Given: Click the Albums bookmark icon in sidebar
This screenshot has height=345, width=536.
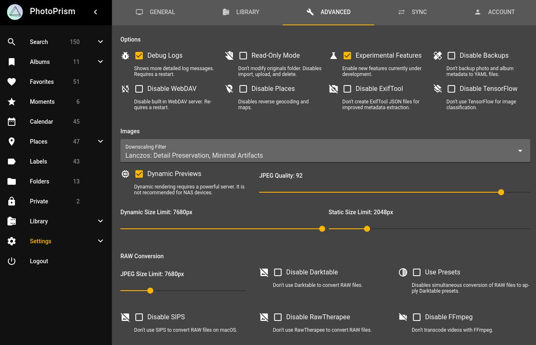Looking at the screenshot, I should (x=12, y=62).
